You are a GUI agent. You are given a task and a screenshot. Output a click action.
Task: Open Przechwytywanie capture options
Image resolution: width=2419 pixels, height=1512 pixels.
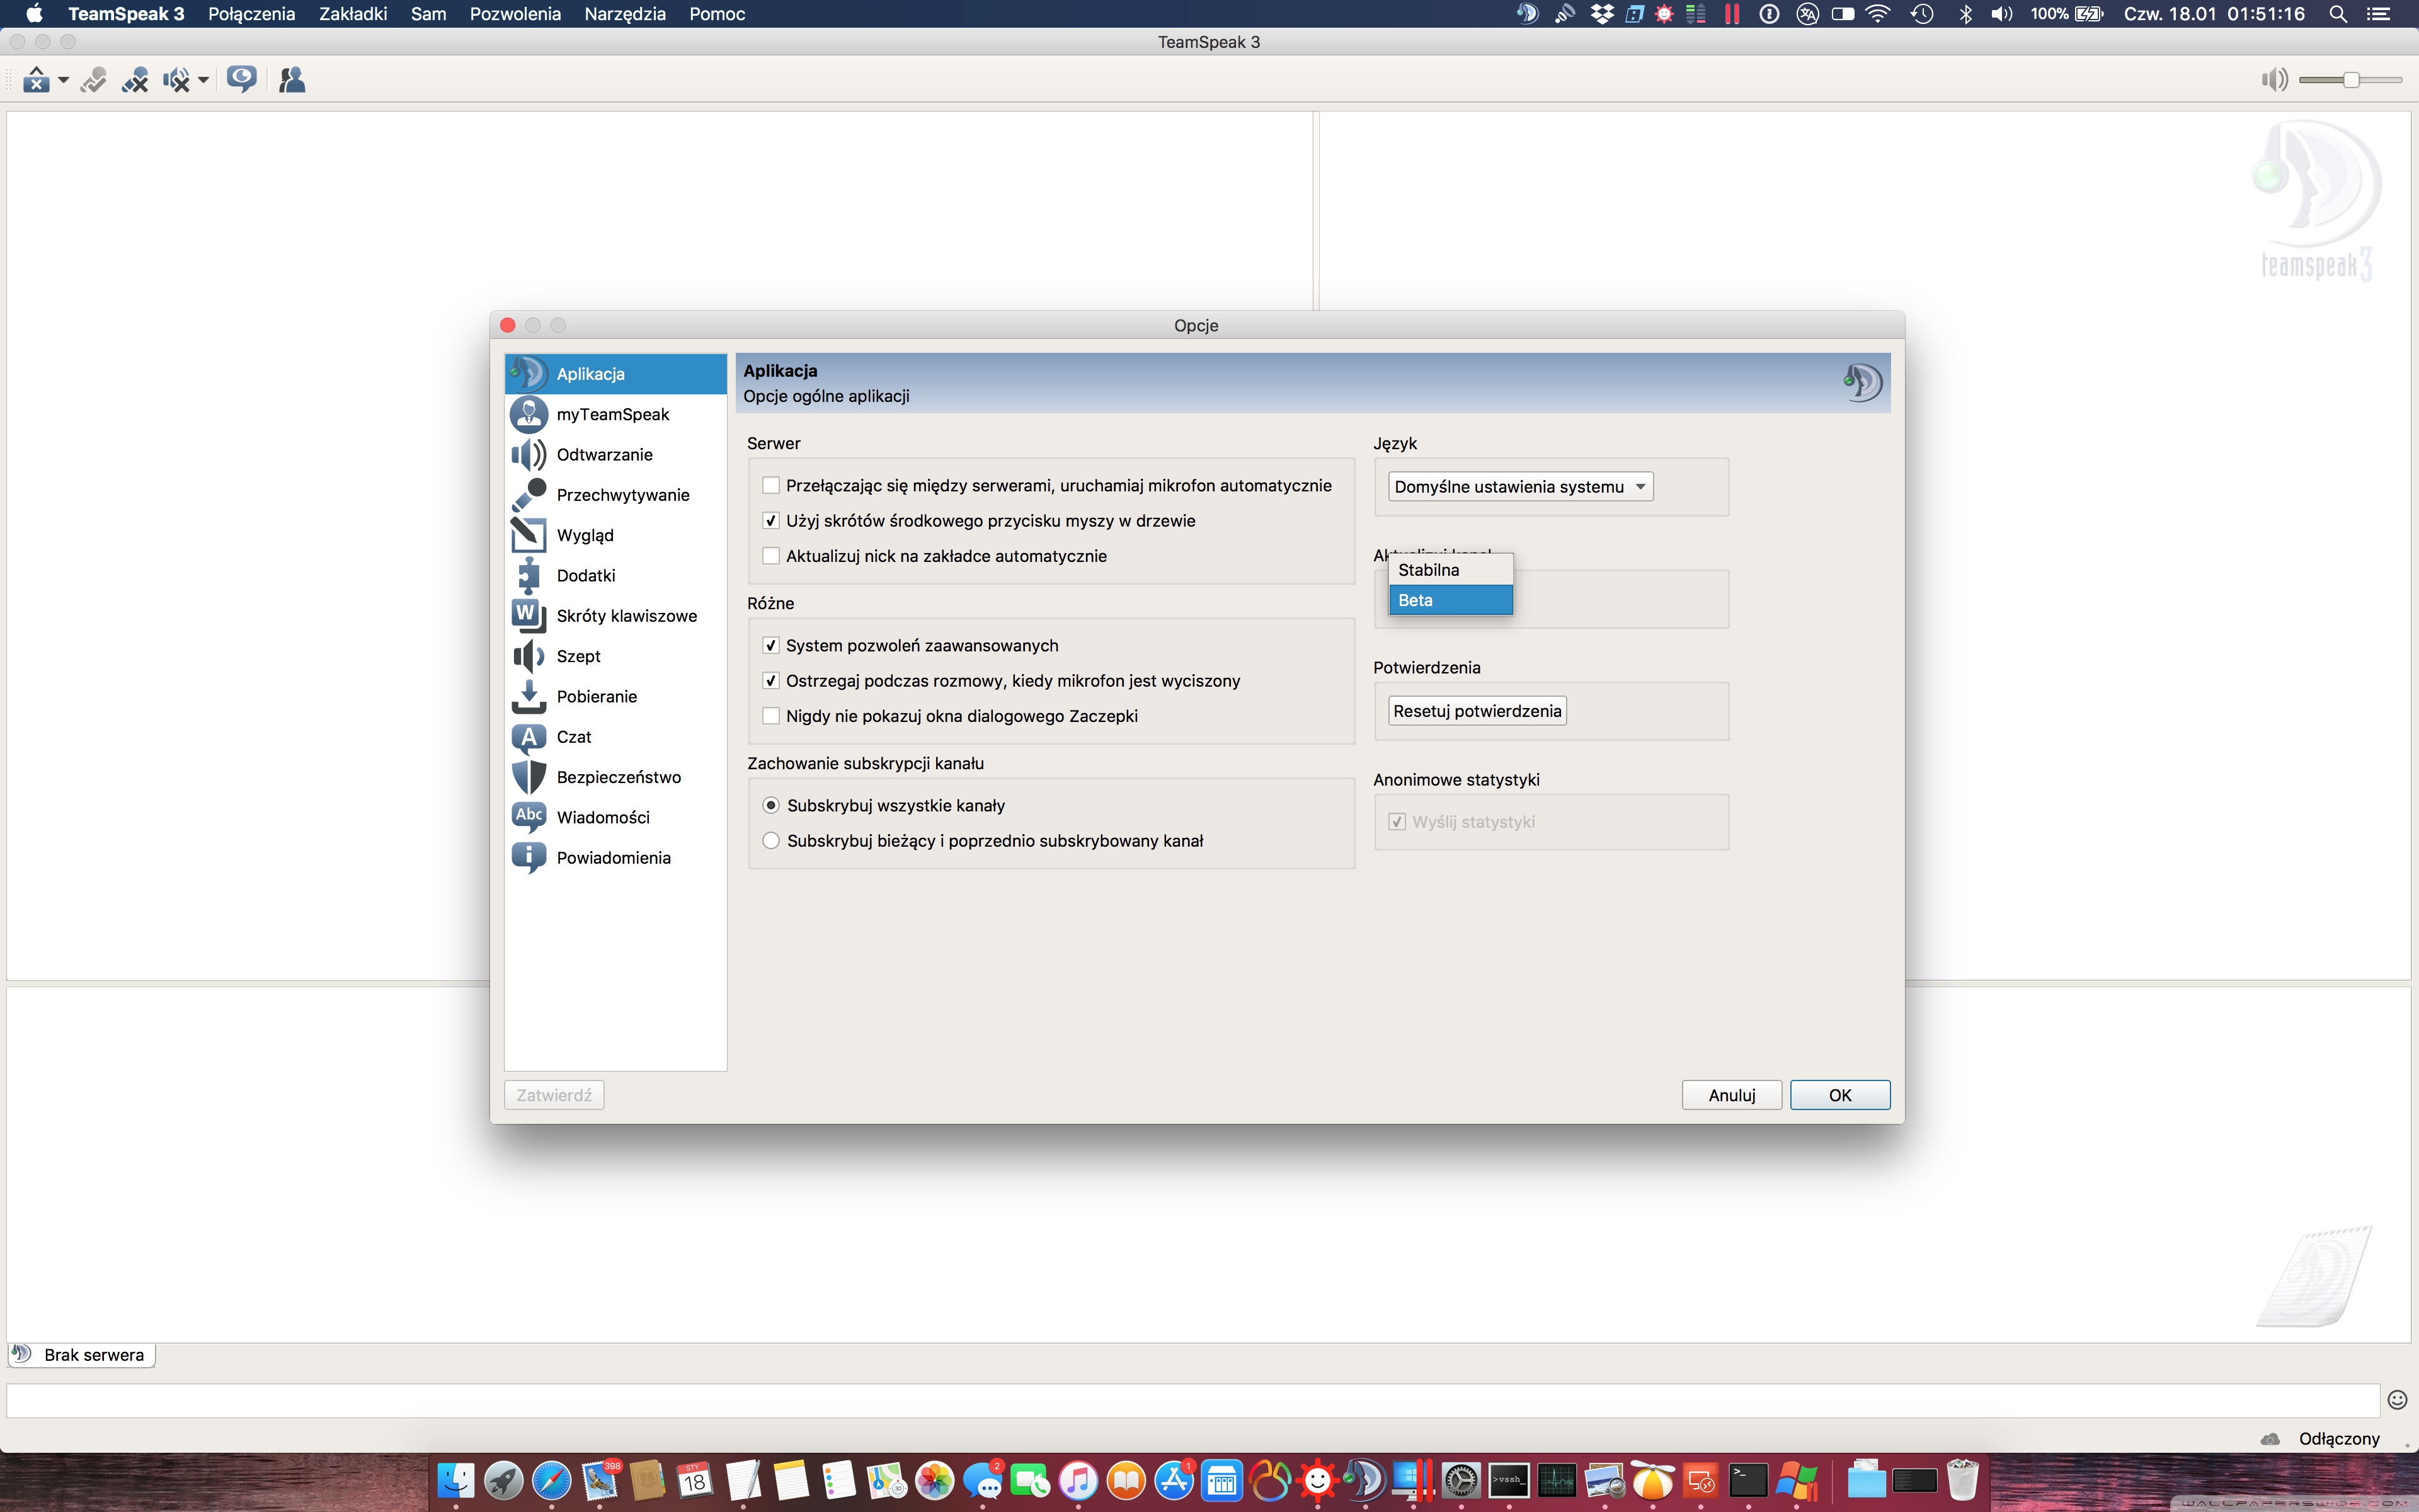pos(615,495)
